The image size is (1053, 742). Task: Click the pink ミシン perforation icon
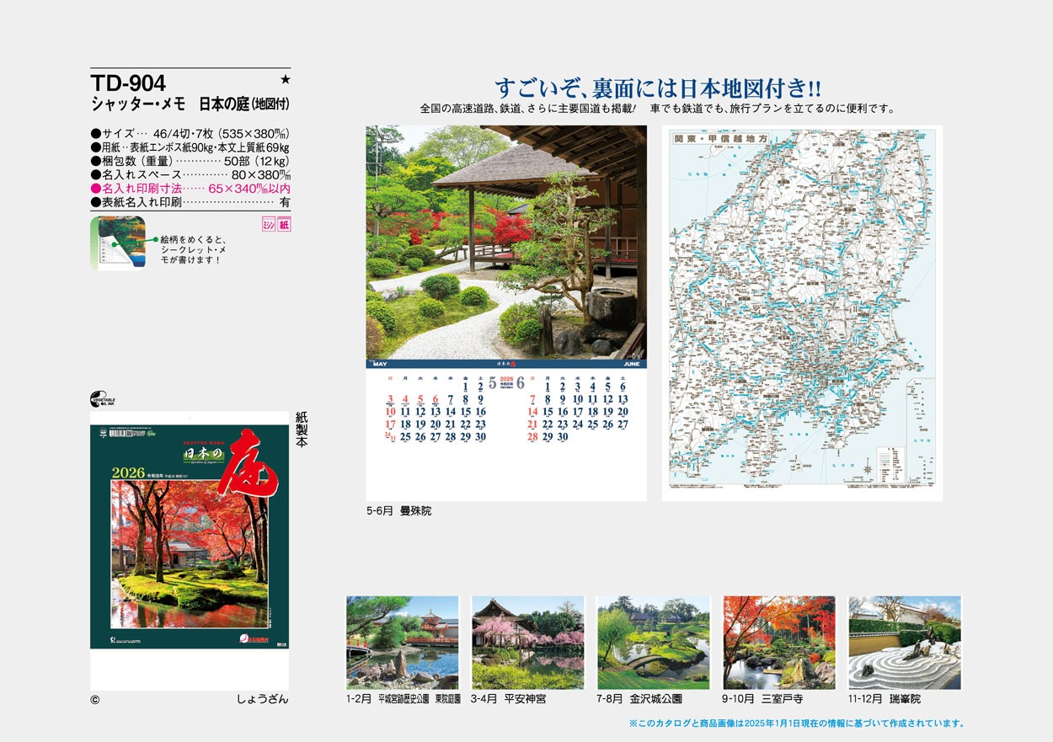[269, 225]
